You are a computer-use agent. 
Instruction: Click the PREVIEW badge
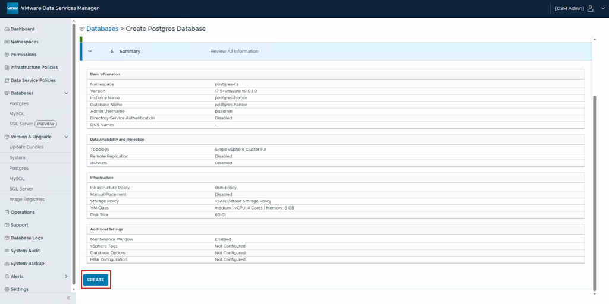pyautogui.click(x=46, y=124)
